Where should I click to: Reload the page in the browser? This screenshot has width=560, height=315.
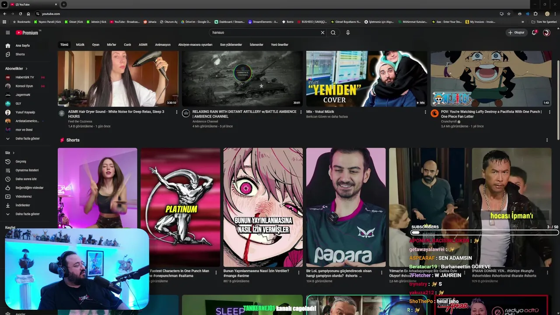[x=20, y=14]
